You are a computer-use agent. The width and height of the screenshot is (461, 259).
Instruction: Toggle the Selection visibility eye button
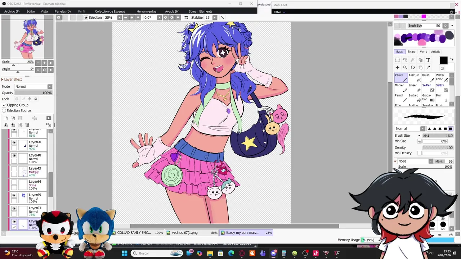(86, 17)
